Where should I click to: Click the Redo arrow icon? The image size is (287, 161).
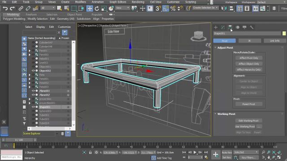coord(12,8)
